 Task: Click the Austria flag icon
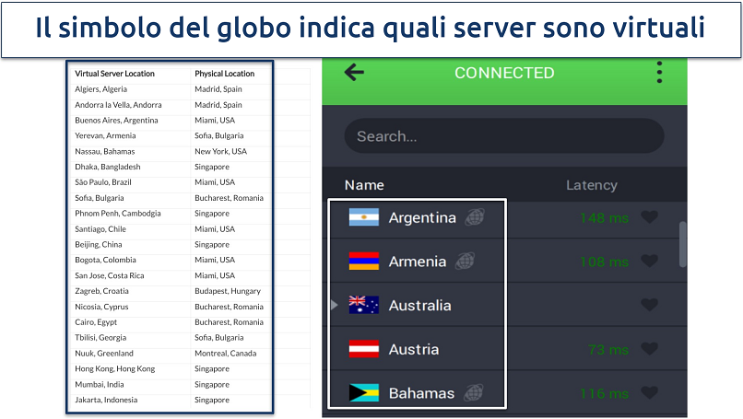coord(364,349)
